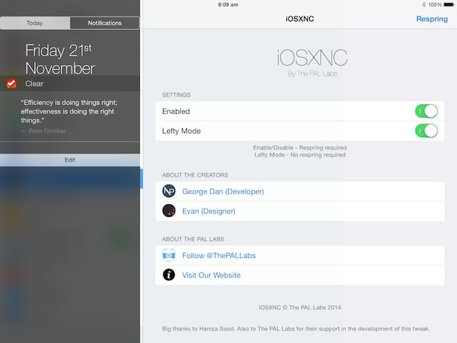The image size is (457, 343).
Task: Tap the 100% battery percentage text
Action: [x=435, y=5]
